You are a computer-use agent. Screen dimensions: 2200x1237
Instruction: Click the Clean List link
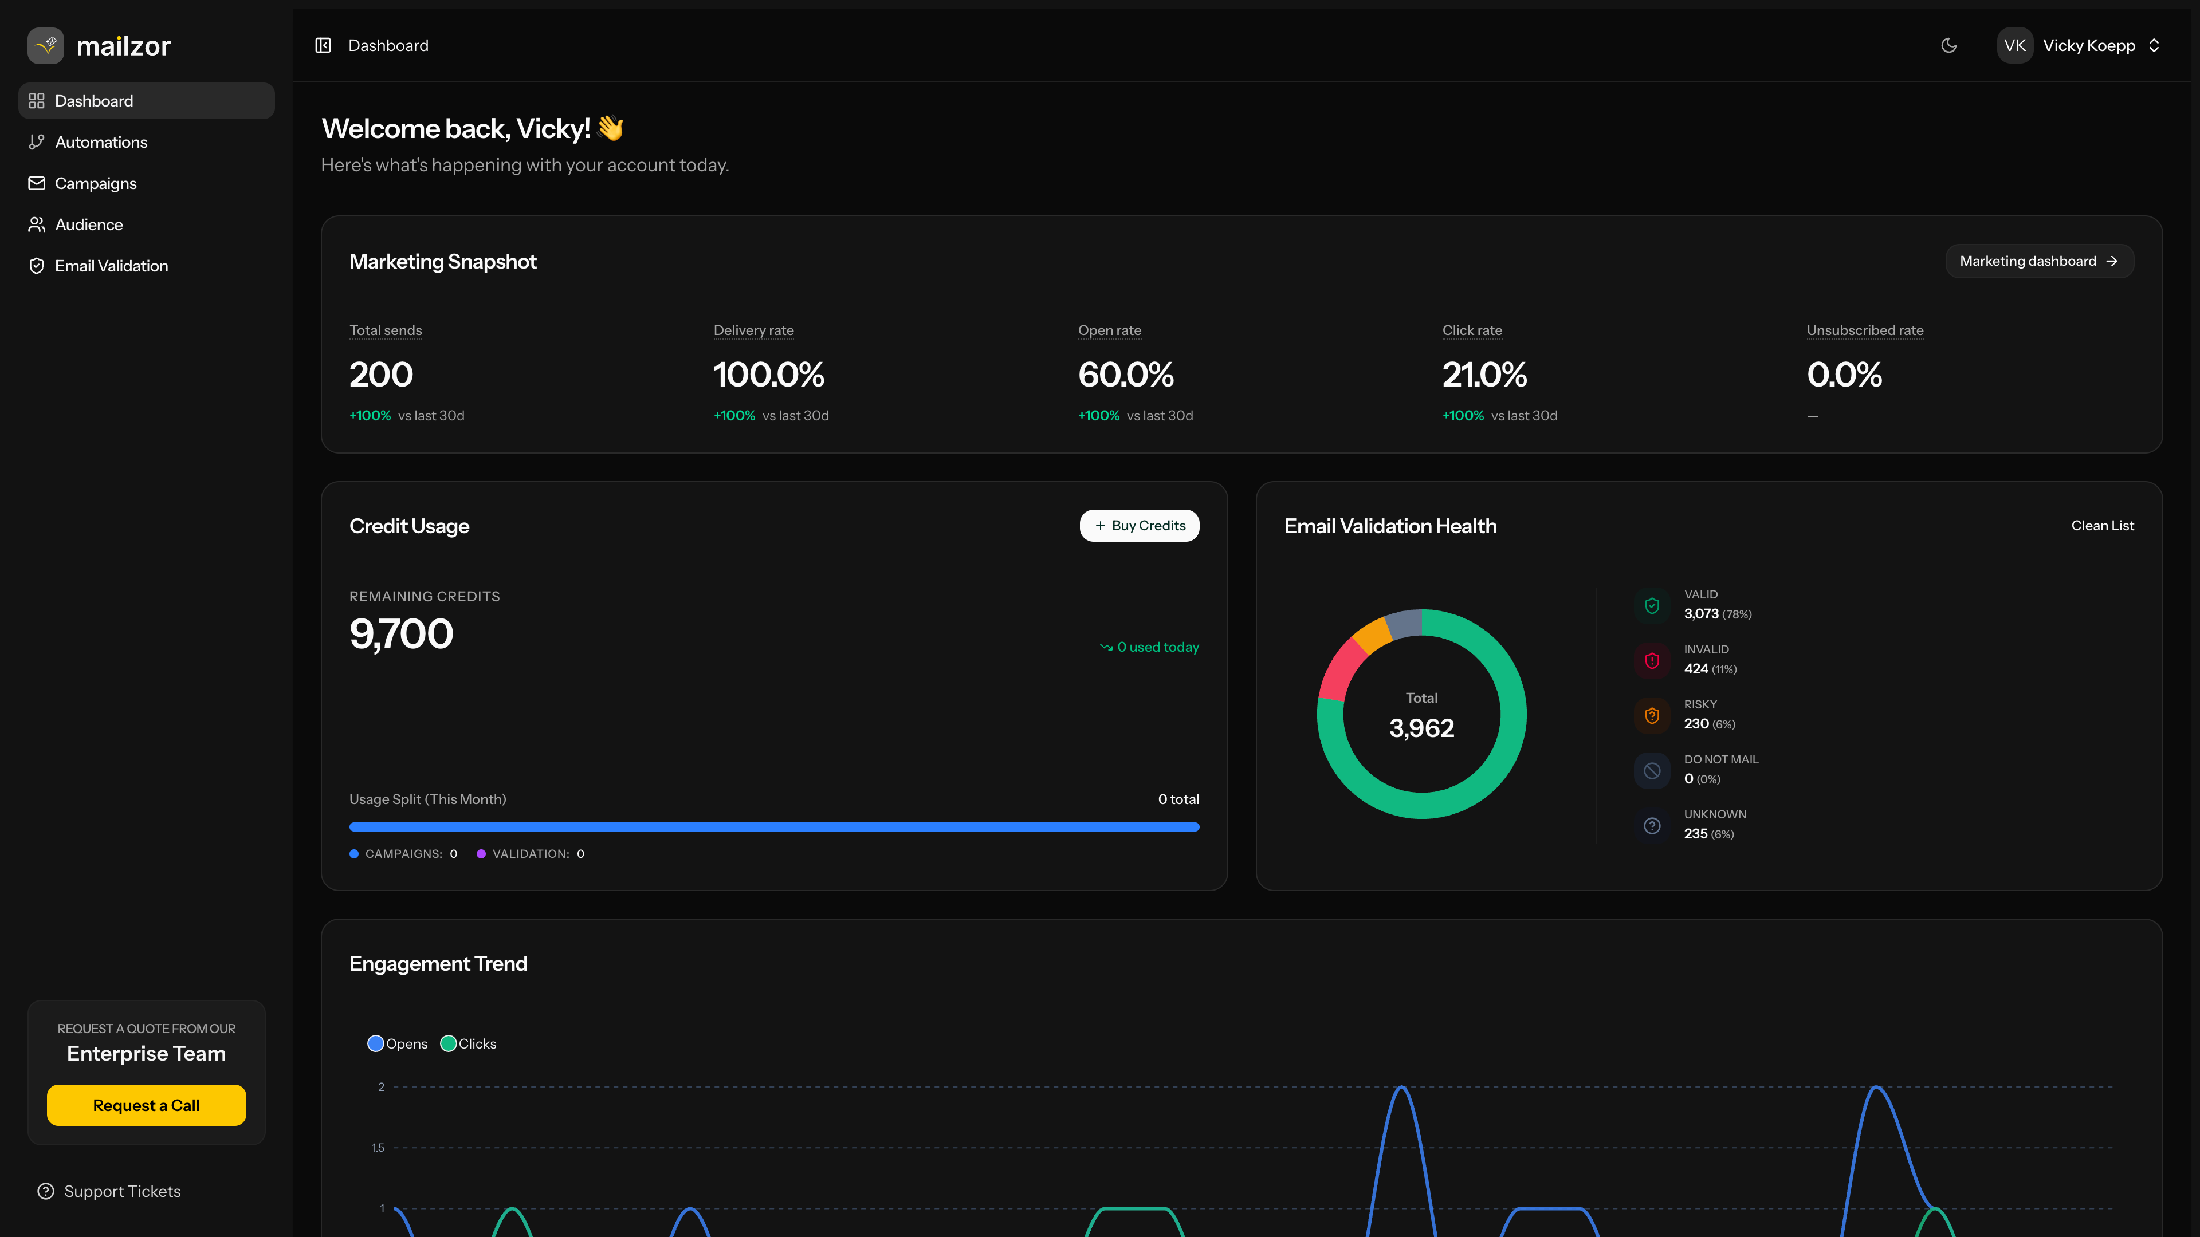(2102, 526)
